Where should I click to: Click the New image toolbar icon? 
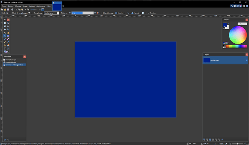pos(2,9)
